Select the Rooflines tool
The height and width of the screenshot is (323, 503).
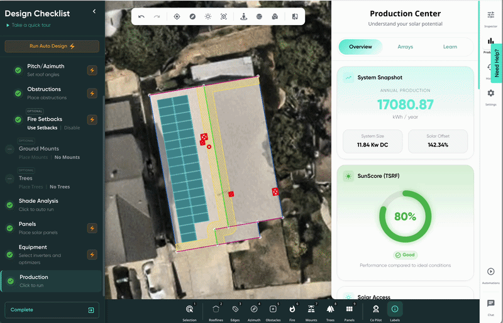click(x=216, y=310)
